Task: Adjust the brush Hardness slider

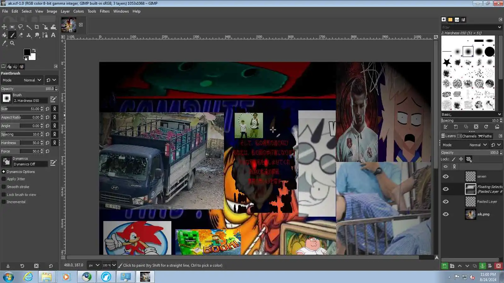Action: (22, 143)
